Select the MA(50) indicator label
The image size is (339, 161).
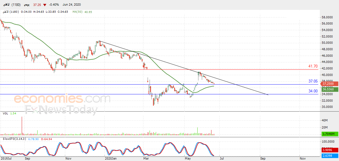coord(78,12)
